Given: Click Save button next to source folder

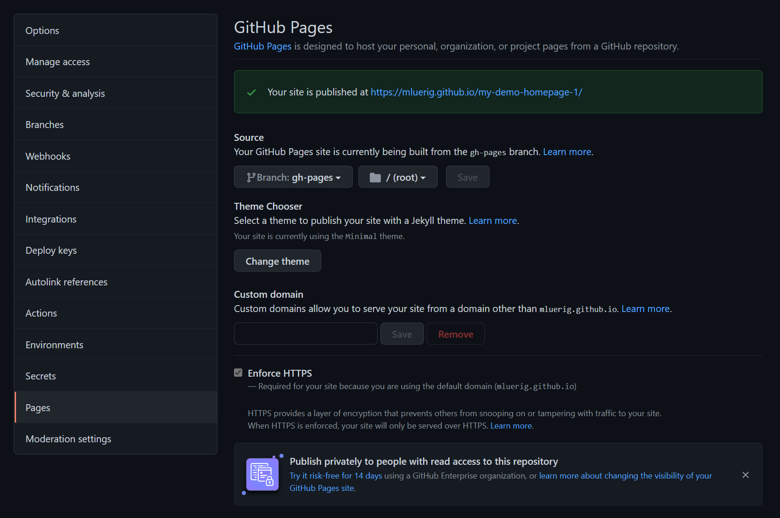Looking at the screenshot, I should [468, 177].
